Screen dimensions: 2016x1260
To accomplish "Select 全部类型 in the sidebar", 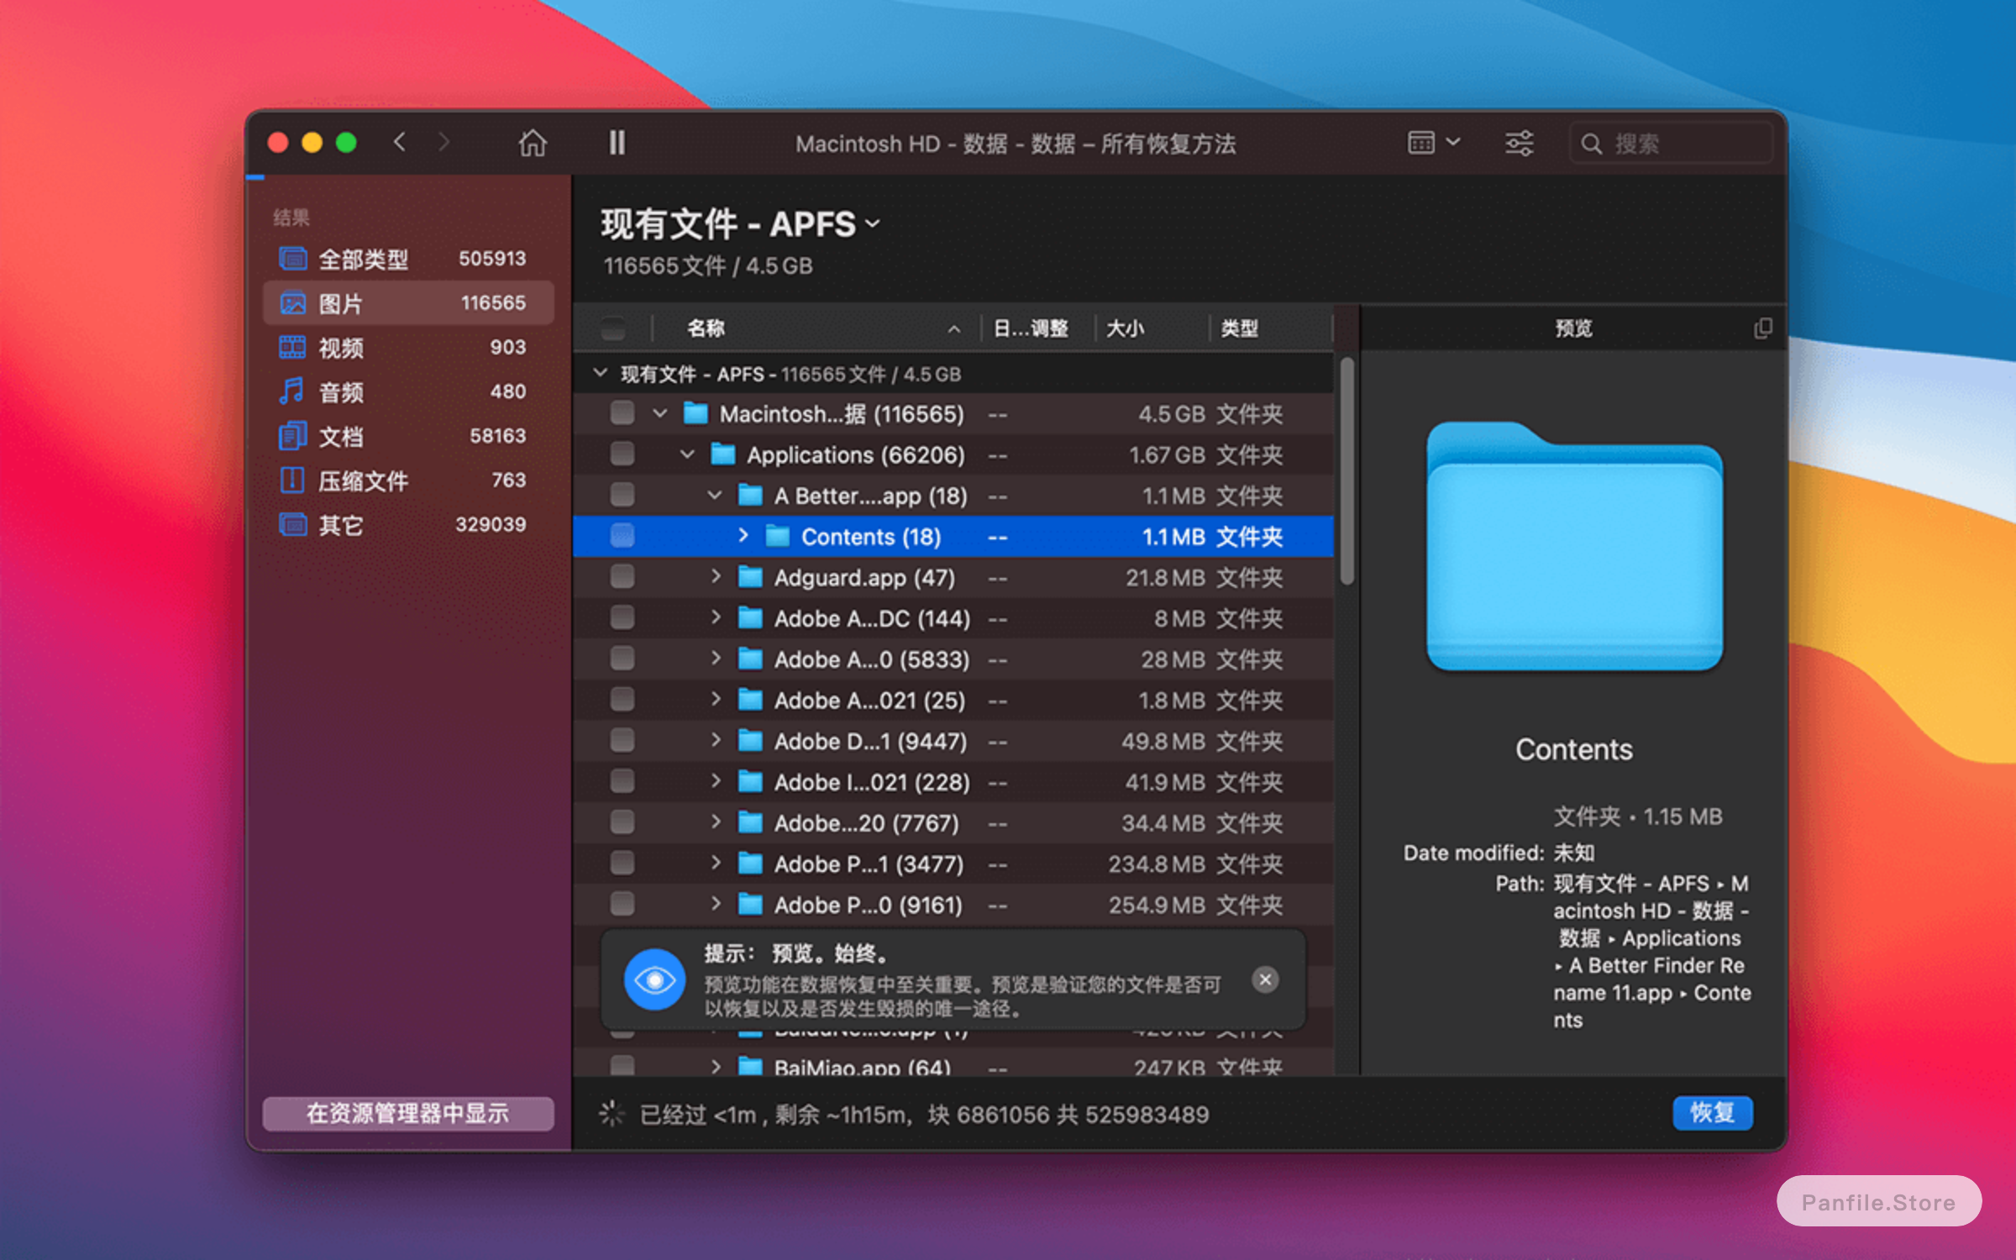I will click(x=408, y=259).
